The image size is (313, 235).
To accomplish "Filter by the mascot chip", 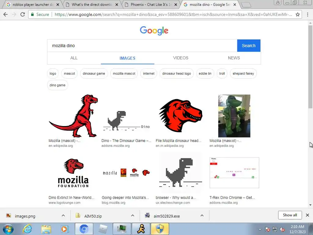I will coord(69,73).
